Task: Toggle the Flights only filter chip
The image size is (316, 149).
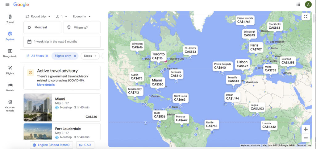Action: point(63,56)
